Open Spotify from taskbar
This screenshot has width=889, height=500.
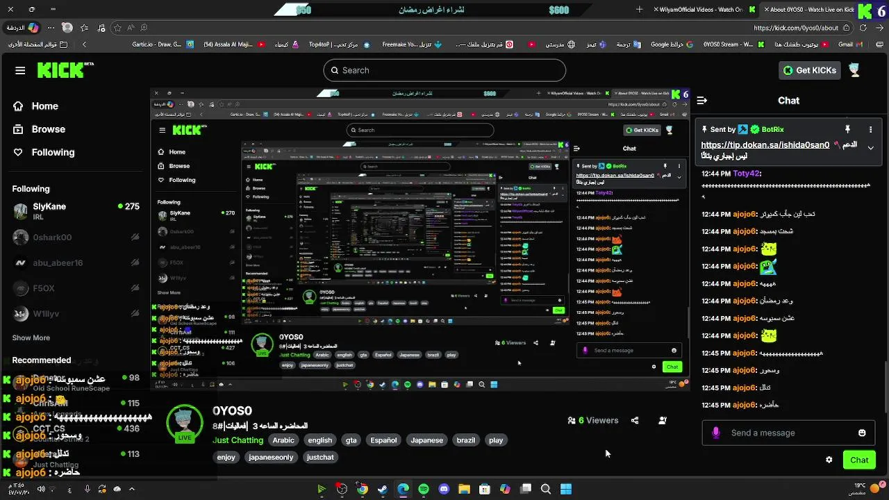(x=424, y=490)
